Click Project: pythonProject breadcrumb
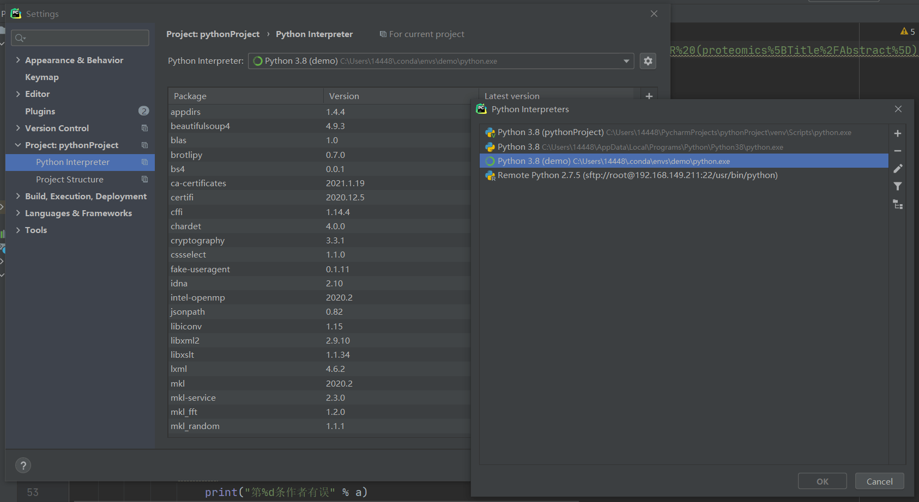The image size is (919, 502). pyautogui.click(x=213, y=34)
